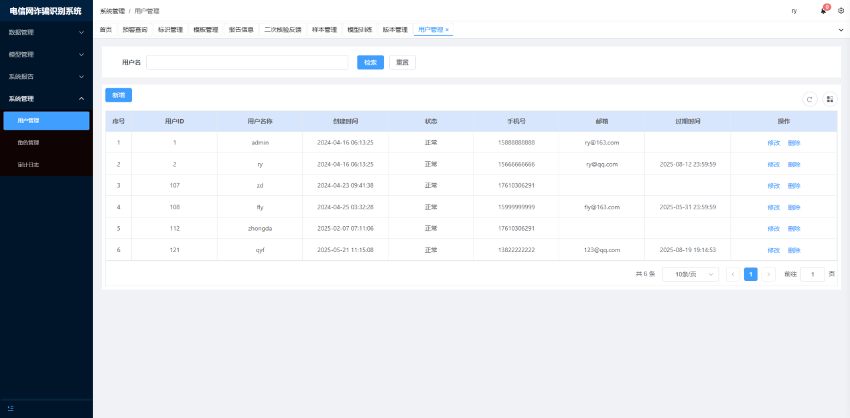
Task: Collapse the sidebar with the bottom-left icon
Action: click(11, 408)
